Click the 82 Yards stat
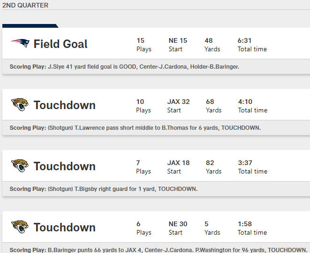This screenshot has height=253, width=310. 213,166
